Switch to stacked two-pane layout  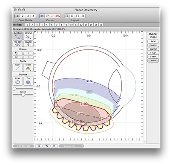pyautogui.click(x=77, y=16)
